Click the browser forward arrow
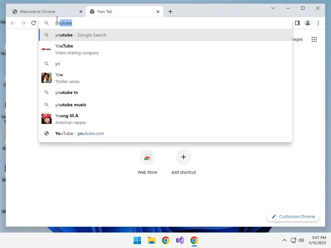Viewport: 331px width, 248px height. click(x=23, y=23)
